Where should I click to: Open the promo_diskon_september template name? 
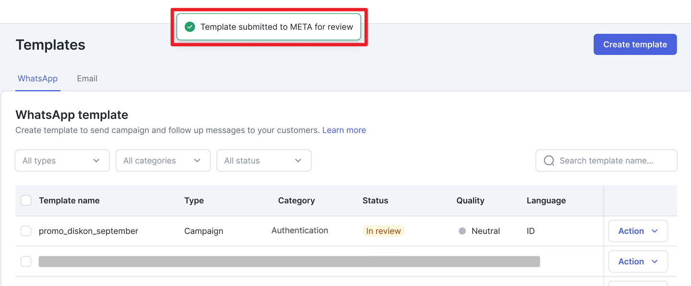88,231
